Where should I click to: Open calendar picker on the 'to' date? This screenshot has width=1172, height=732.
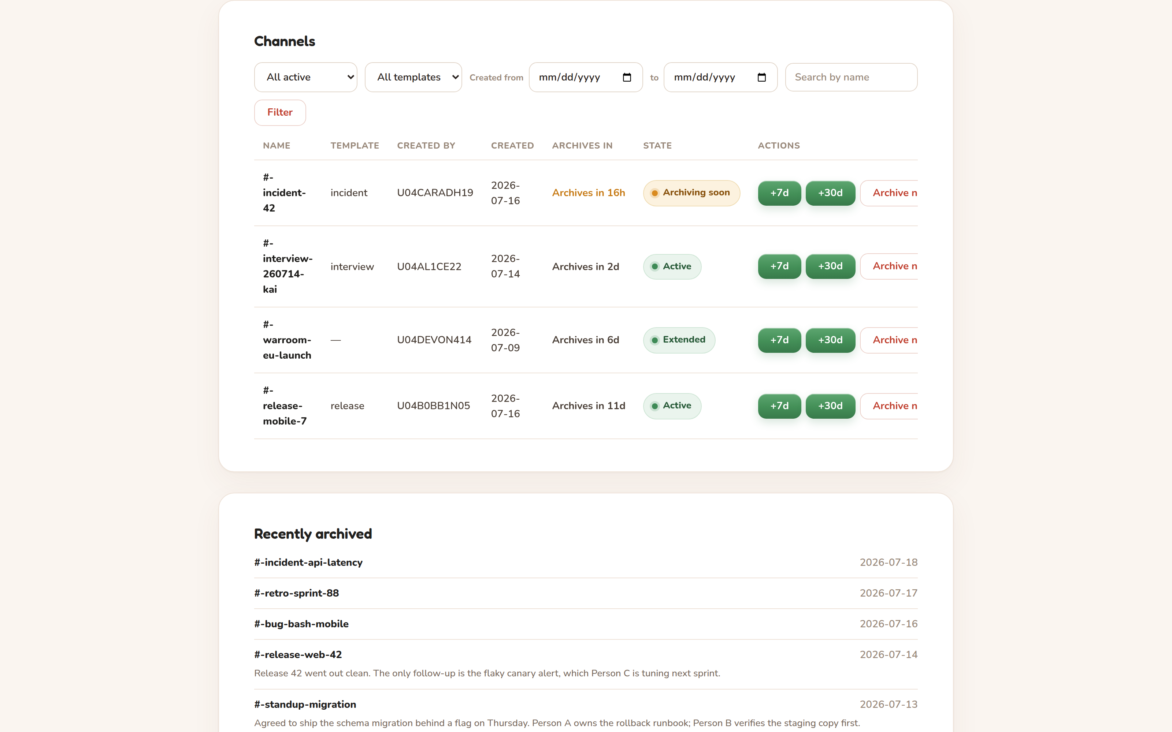pyautogui.click(x=761, y=77)
